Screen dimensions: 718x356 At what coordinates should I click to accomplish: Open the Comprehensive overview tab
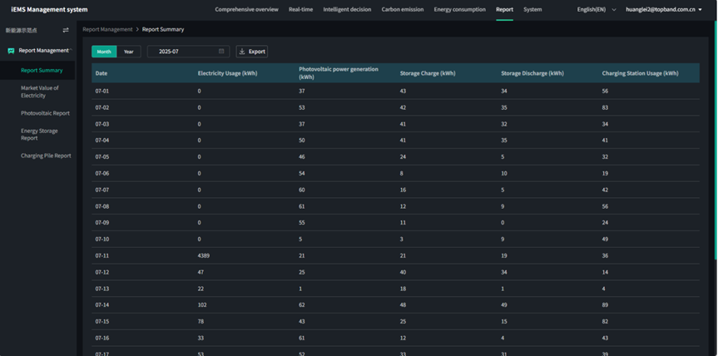[246, 10]
